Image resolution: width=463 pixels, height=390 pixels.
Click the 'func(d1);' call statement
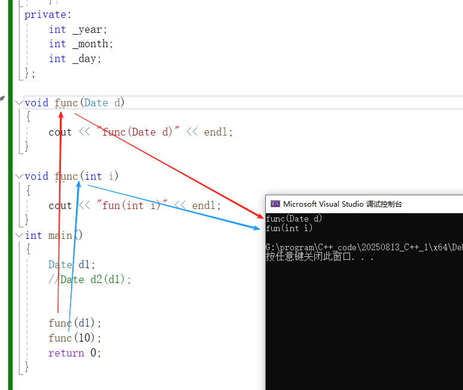pos(75,323)
